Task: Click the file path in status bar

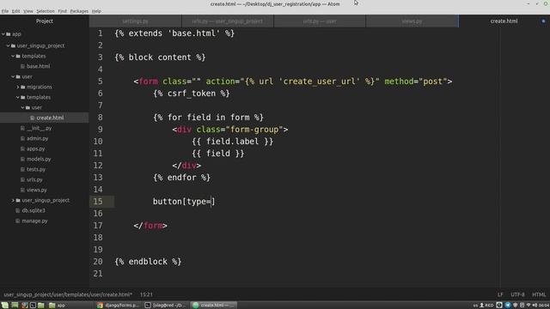Action: [68, 294]
